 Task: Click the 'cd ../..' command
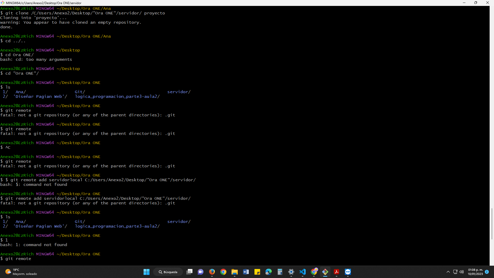[x=15, y=41]
